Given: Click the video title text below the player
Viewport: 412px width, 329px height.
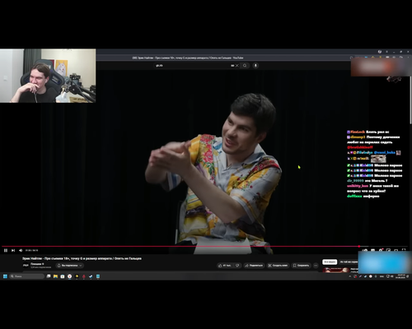Looking at the screenshot, I should click(82, 258).
